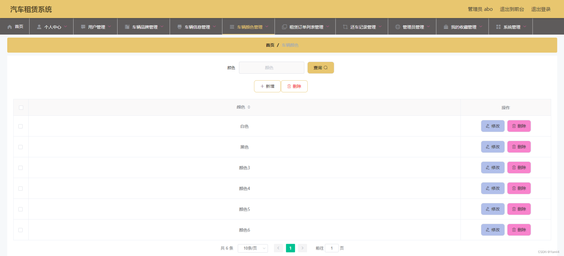Click the home icon in navigation bar

10,27
